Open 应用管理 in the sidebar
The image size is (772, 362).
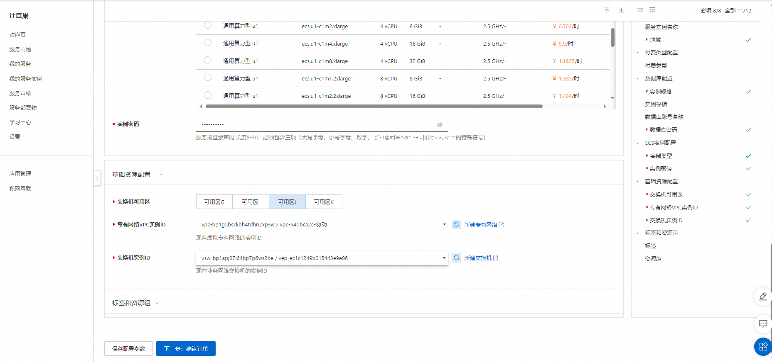pos(20,174)
